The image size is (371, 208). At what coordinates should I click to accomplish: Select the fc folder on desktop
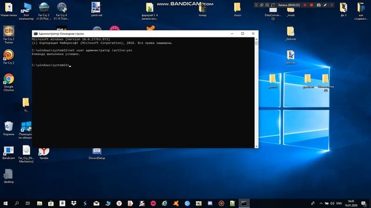26,105
